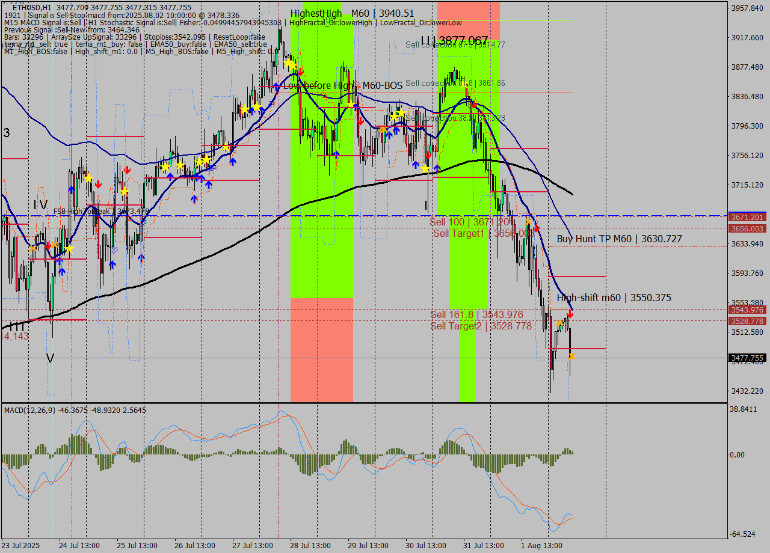
Task: Click the current price 3477.755 black axis label
Action: pos(747,358)
